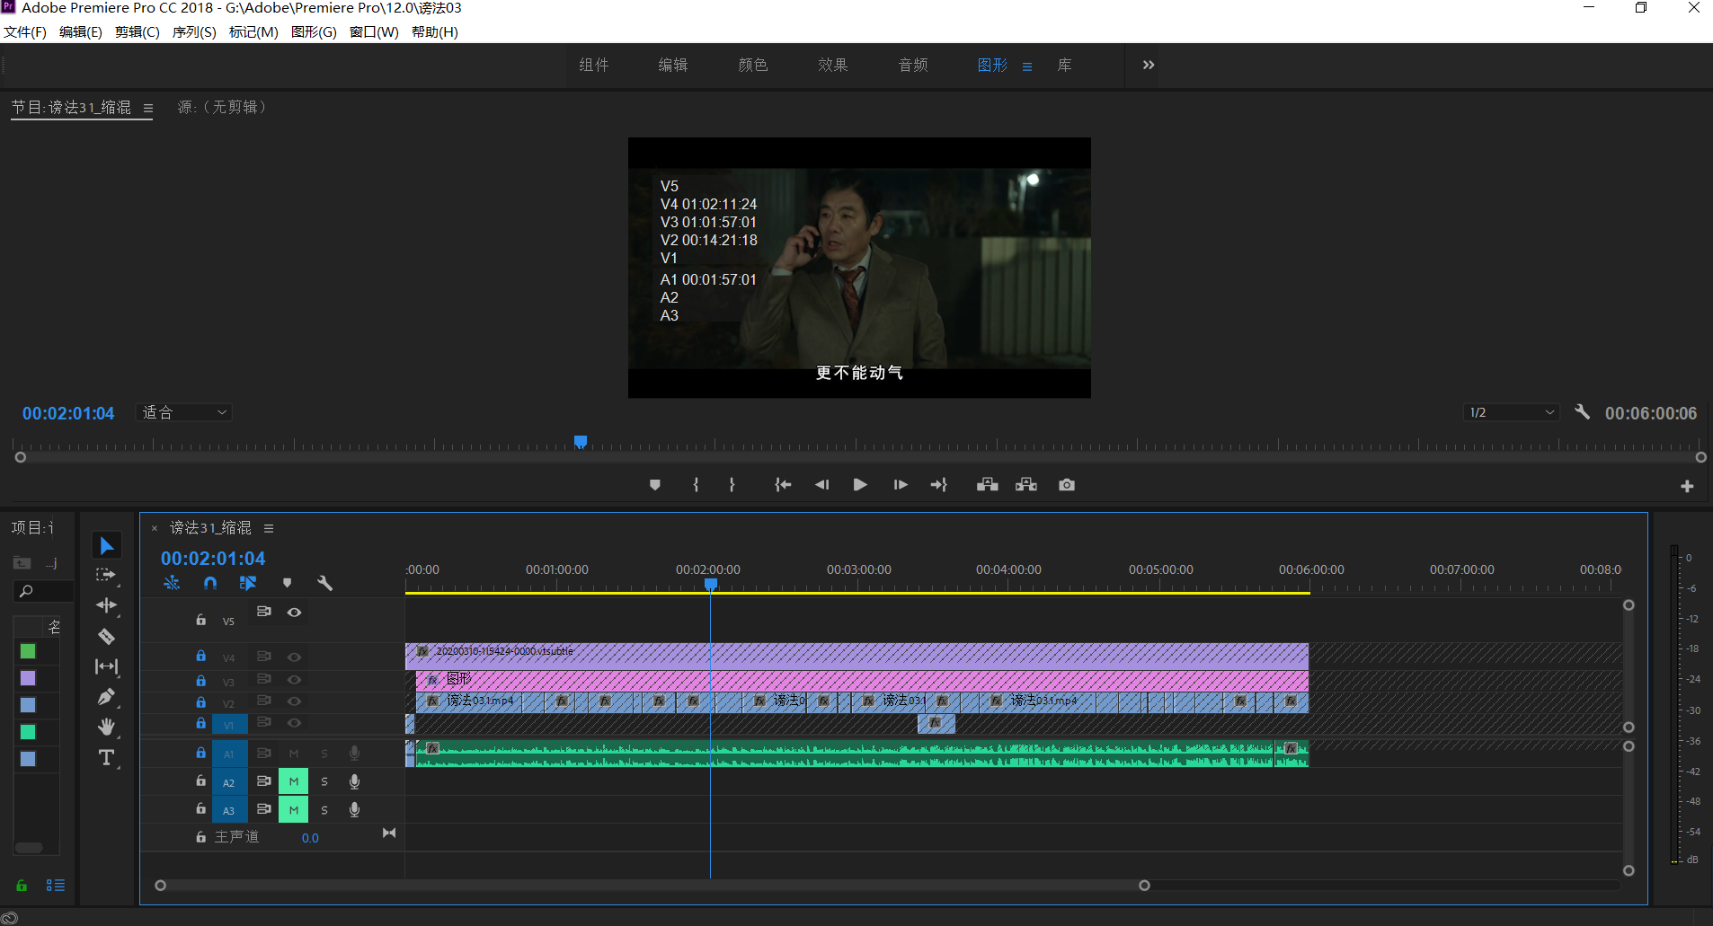1713x926 pixels.
Task: Open timeline display settings wrench
Action: (x=325, y=583)
